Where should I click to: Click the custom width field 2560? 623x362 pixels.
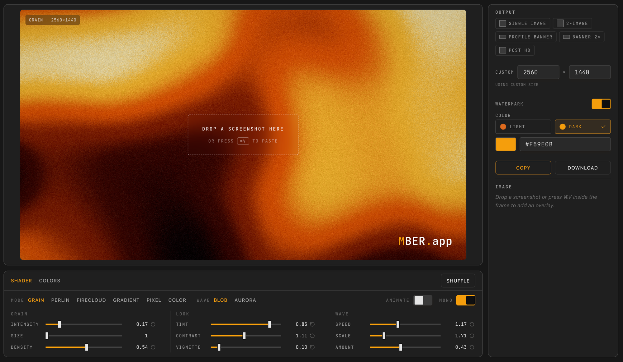[538, 72]
